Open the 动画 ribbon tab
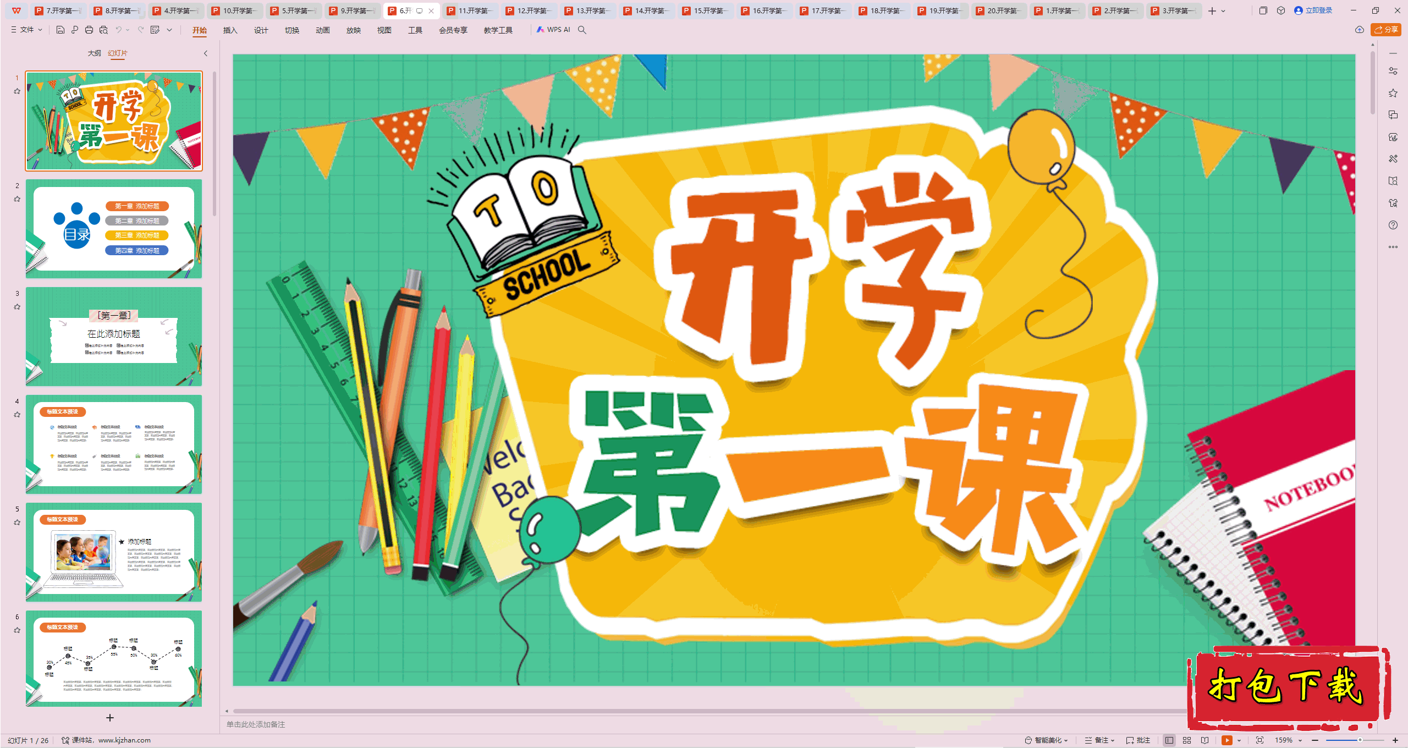 (322, 30)
